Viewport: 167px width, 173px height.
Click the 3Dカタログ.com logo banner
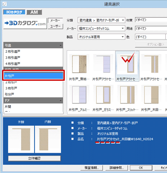[25, 24]
